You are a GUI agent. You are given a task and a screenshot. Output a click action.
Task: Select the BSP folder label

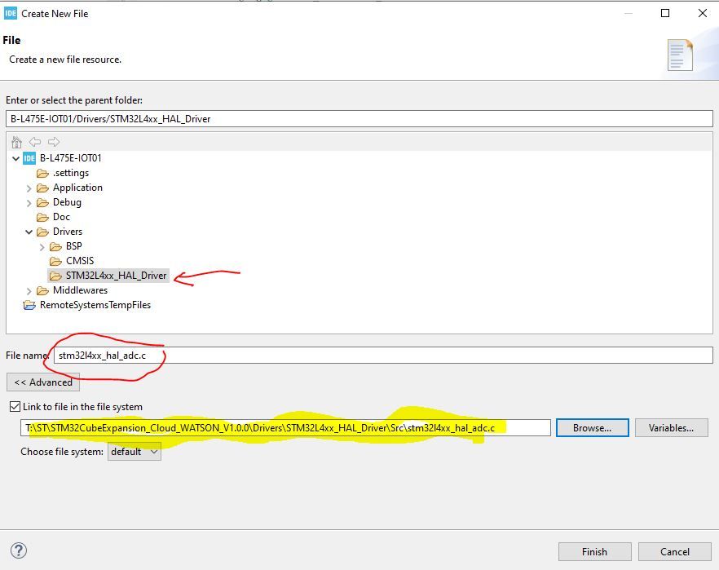point(74,246)
